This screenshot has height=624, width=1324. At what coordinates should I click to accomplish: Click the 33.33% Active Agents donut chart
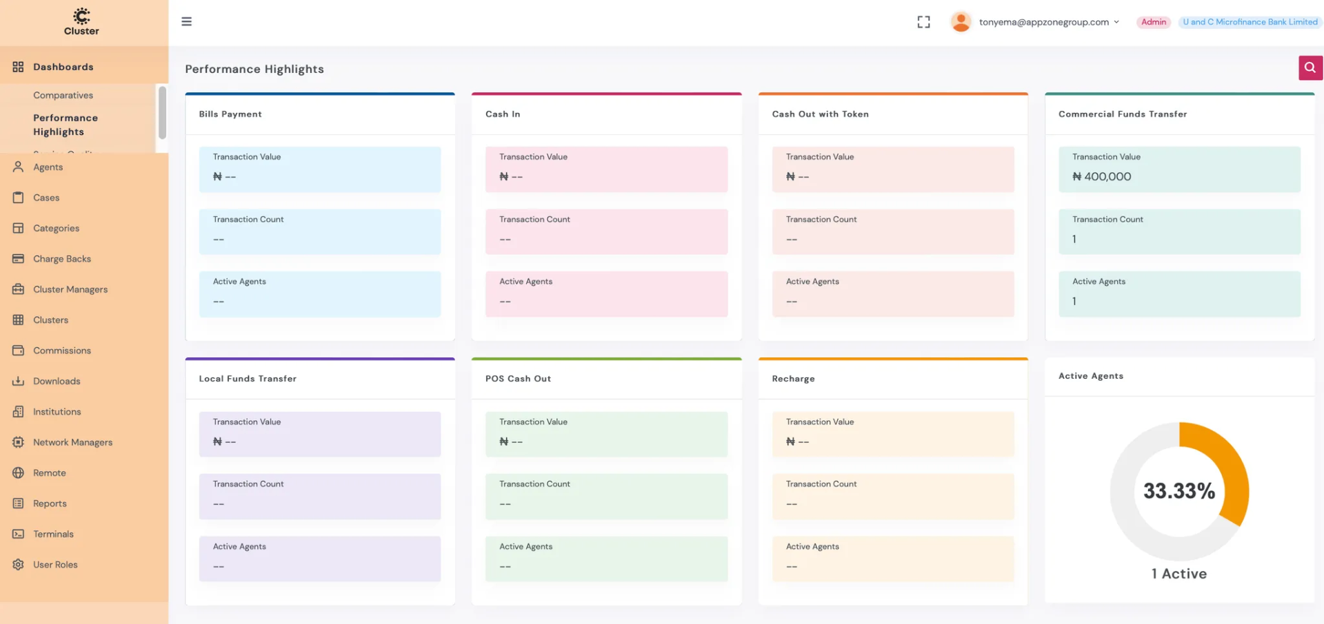[x=1179, y=491]
